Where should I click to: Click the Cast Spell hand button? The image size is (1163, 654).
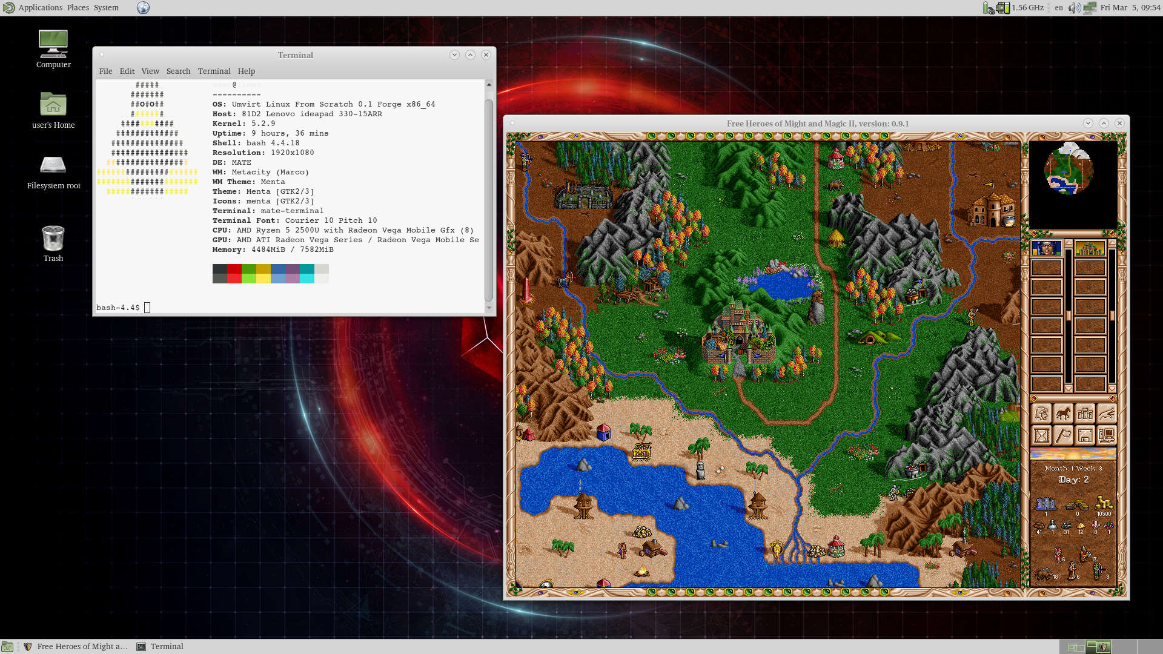(1107, 414)
